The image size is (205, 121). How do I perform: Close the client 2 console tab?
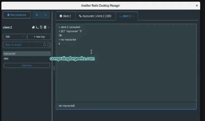[133, 16]
